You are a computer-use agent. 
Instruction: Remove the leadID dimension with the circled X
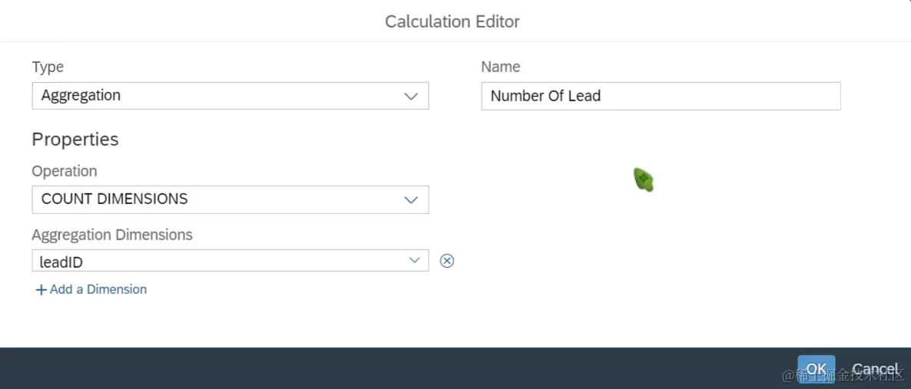(x=446, y=261)
